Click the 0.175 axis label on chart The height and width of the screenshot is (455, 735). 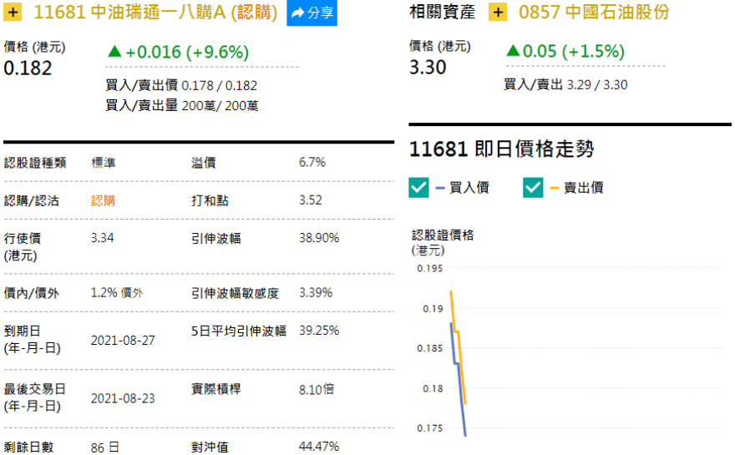point(430,428)
